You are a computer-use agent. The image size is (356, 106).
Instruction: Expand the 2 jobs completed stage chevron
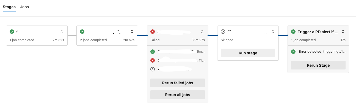tap(132, 32)
